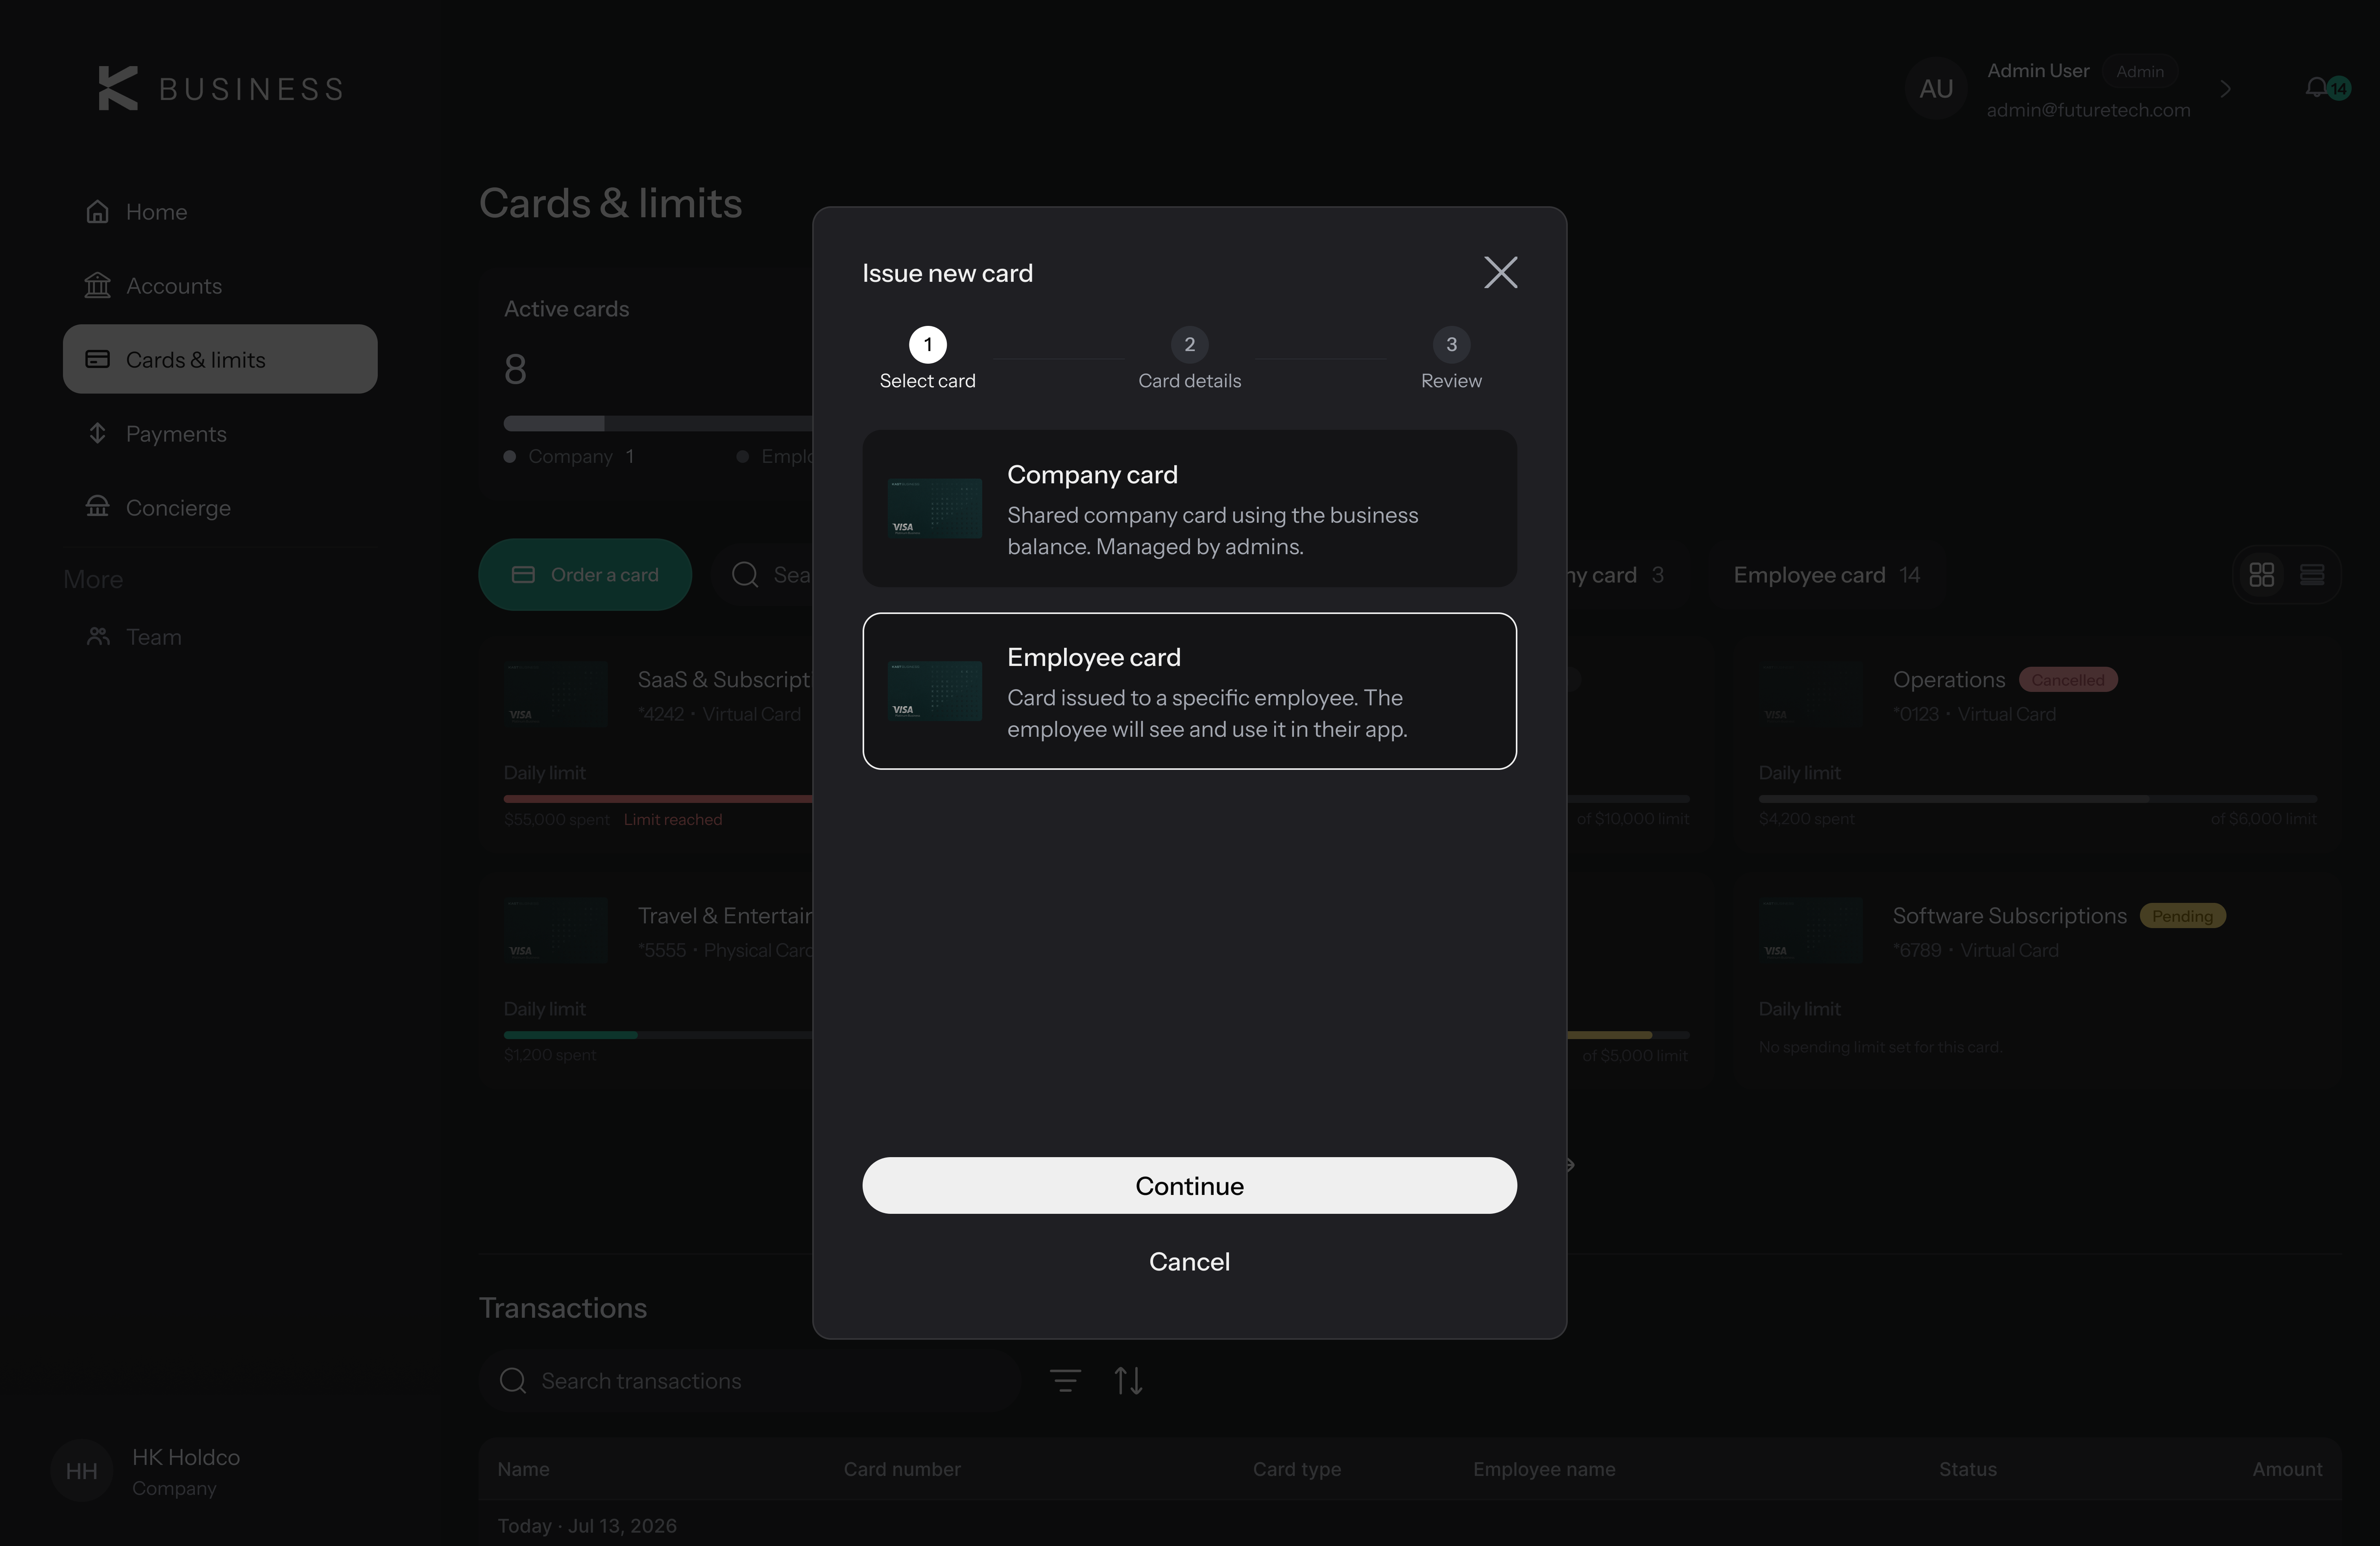Click the AU user avatar
This screenshot has height=1546, width=2380.
pyautogui.click(x=1936, y=89)
